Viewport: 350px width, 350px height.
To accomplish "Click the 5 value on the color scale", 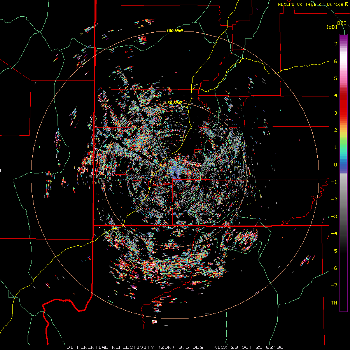I will (336, 78).
